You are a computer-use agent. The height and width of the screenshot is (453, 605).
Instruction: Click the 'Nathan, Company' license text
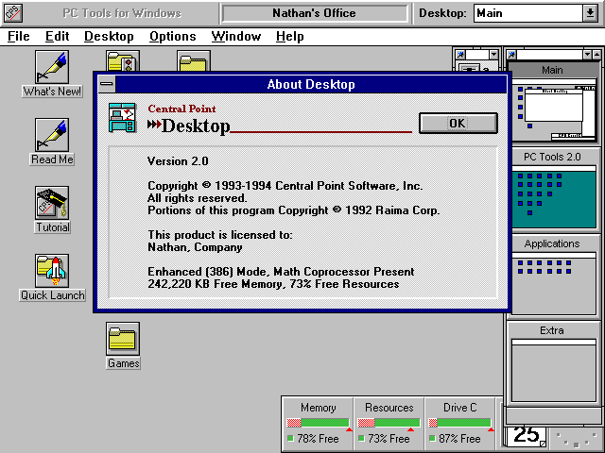pos(196,247)
